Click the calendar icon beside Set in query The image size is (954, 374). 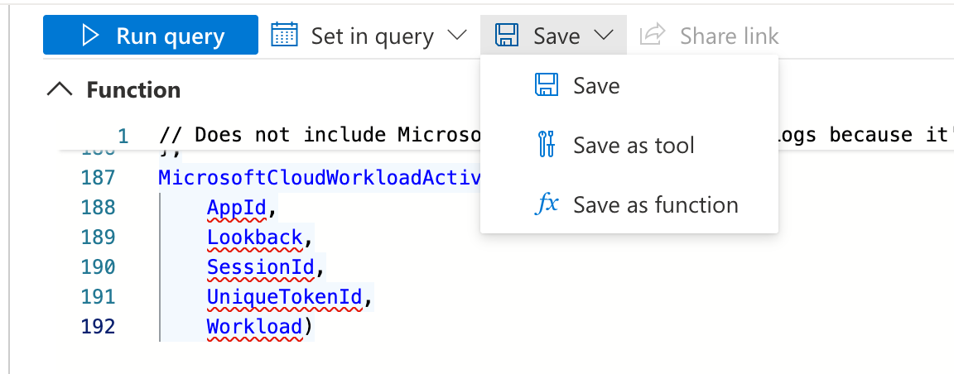(284, 36)
